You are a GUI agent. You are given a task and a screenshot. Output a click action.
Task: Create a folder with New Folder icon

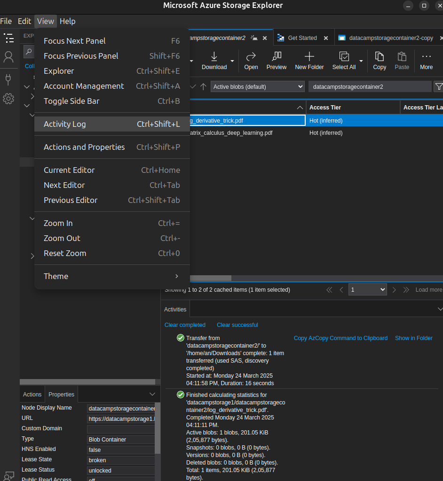coord(309,57)
